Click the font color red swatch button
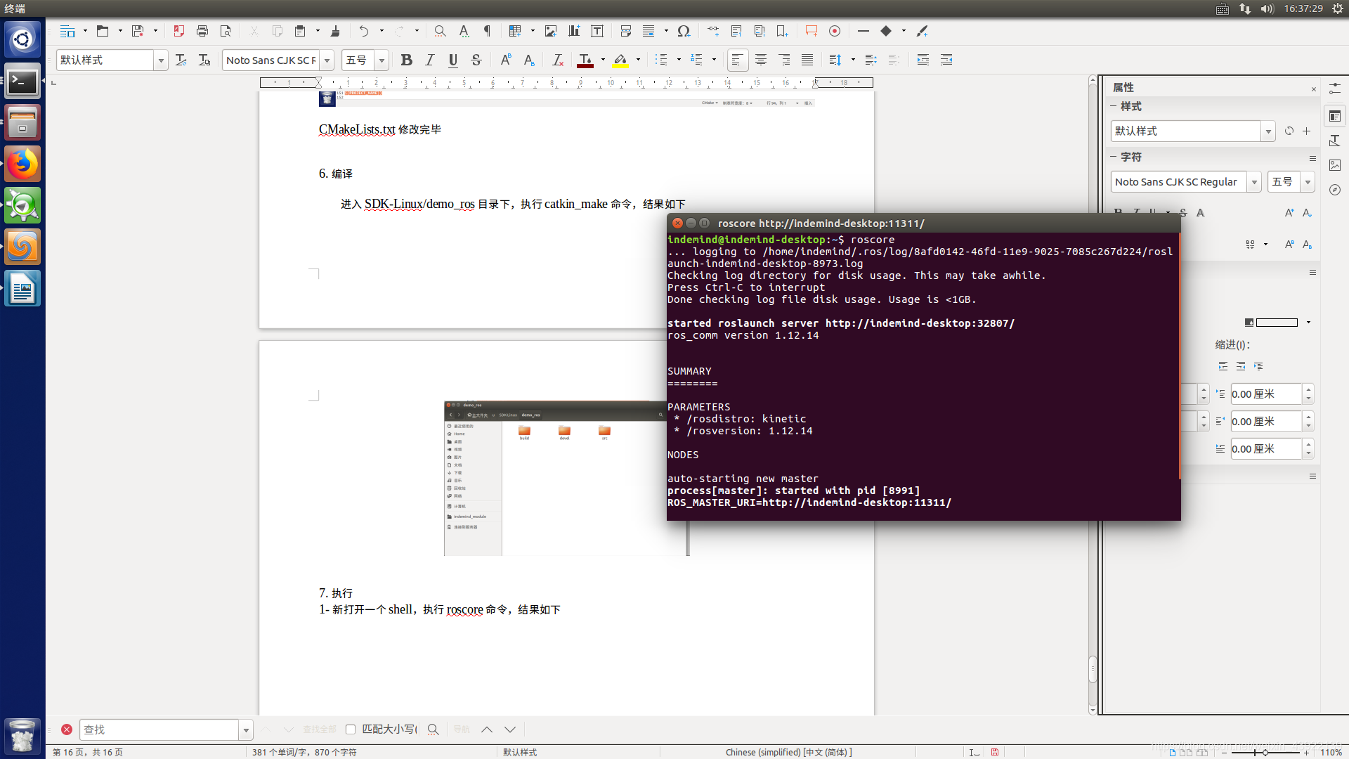 tap(585, 60)
